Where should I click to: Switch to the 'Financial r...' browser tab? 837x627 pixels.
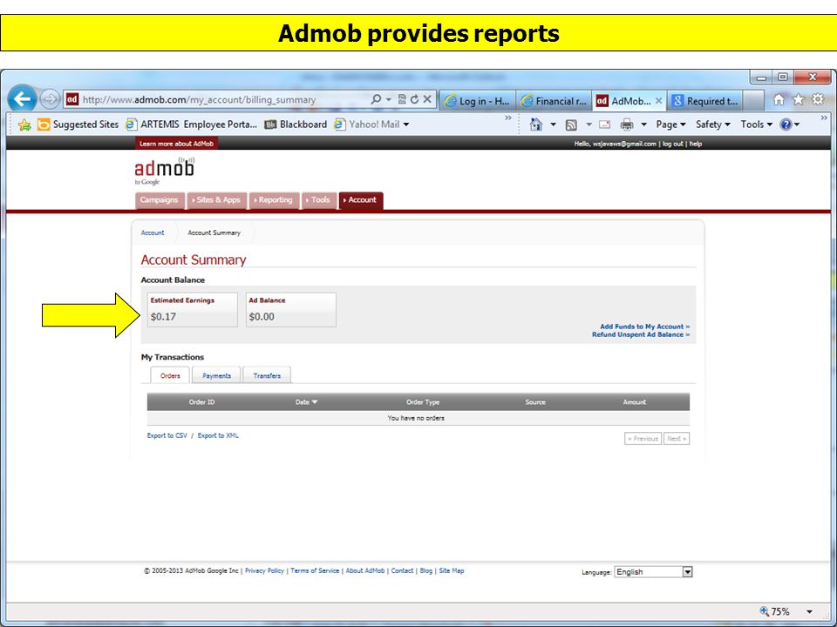[555, 101]
